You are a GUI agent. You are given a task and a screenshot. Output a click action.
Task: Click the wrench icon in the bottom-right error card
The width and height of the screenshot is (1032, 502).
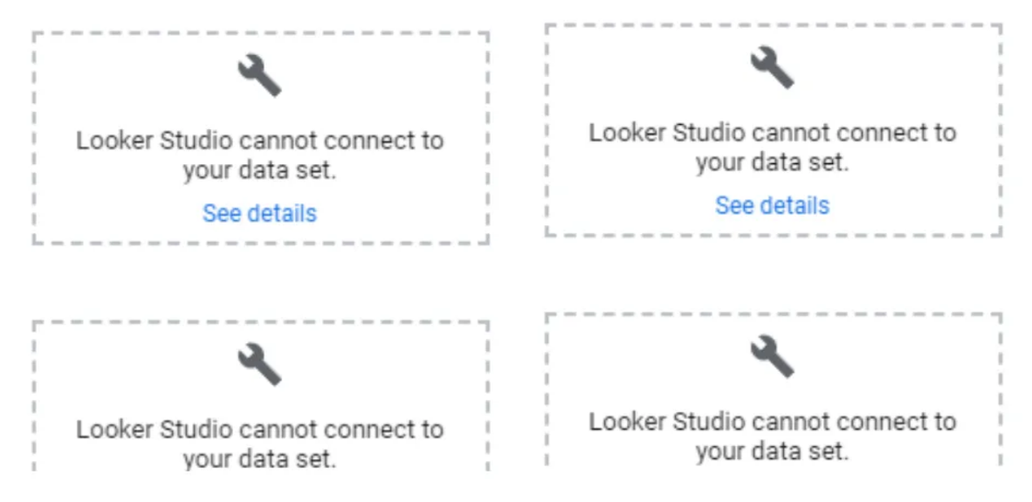pyautogui.click(x=772, y=356)
